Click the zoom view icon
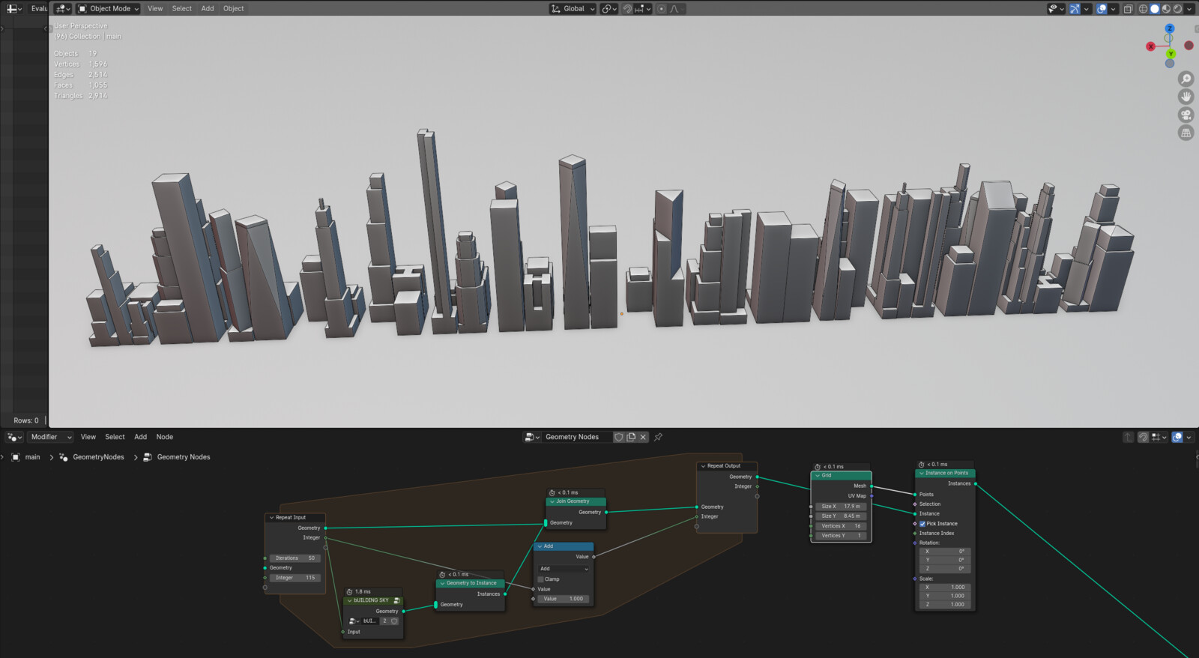The width and height of the screenshot is (1199, 658). 1186,79
